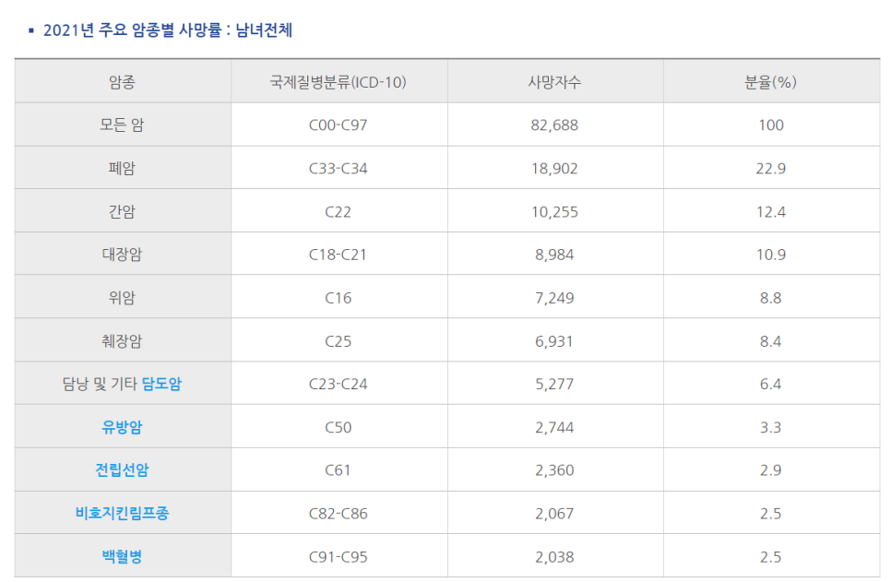Click the 8.4 percentage value
891x582 pixels.
point(771,341)
